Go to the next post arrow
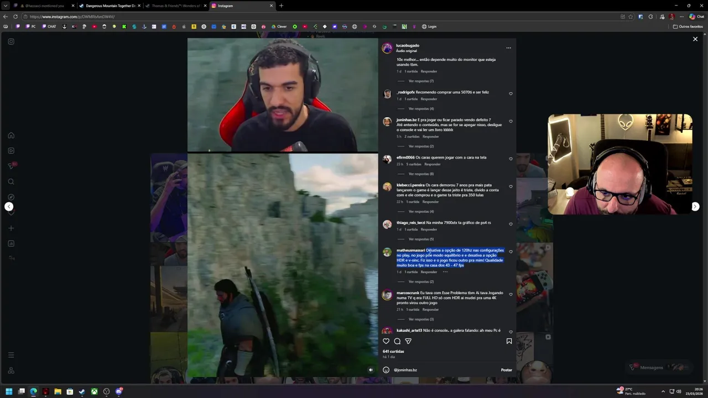Image resolution: width=708 pixels, height=398 pixels. coord(695,207)
